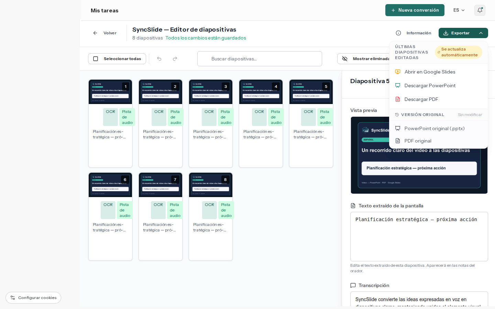Click the document icon beside PDF original
Viewport: 495px width, 309px height.
pos(398,141)
